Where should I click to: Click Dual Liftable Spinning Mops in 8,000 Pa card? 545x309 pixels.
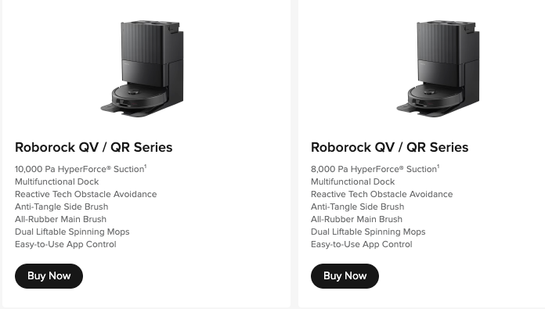coord(368,232)
